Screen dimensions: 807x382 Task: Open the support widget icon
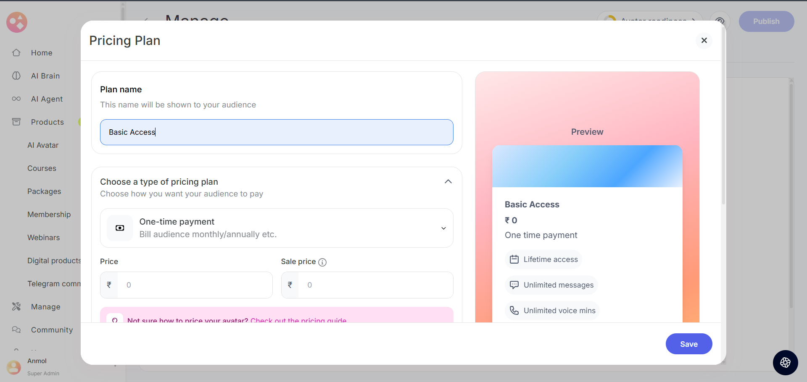[785, 363]
